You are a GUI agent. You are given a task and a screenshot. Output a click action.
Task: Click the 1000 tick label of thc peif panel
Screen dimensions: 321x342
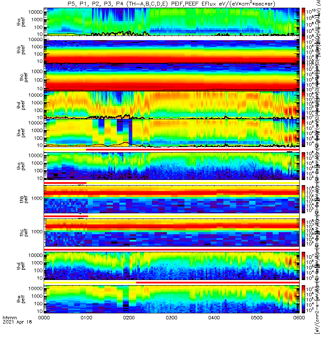tap(37, 232)
